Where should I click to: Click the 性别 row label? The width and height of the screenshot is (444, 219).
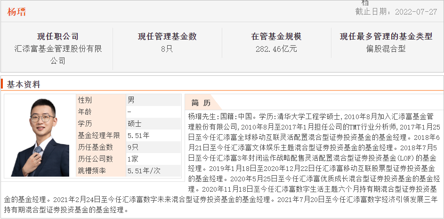coord(85,100)
